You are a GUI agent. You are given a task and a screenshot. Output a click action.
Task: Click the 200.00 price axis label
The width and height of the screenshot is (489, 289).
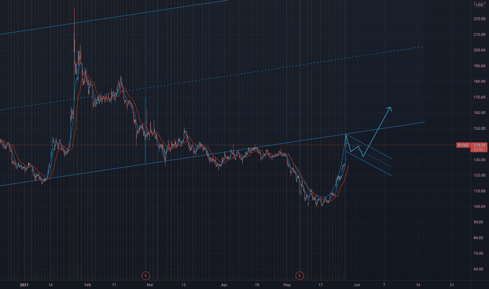tap(480, 50)
